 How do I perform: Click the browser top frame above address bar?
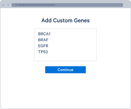coord(65,1)
